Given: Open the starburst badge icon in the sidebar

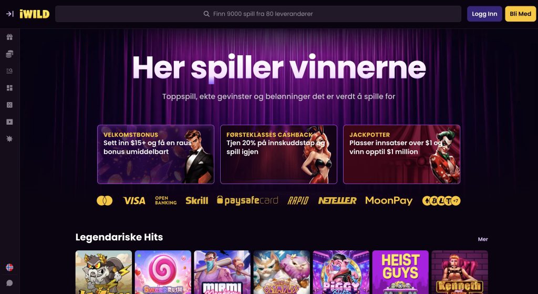Looking at the screenshot, I should (9, 139).
